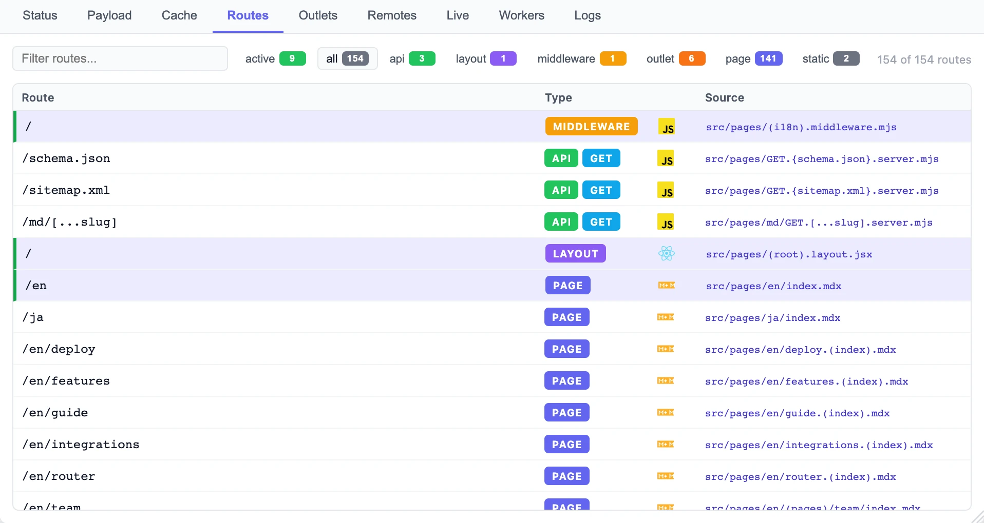This screenshot has width=984, height=523.
Task: Click the MDX icon for /en/router route
Action: tap(666, 476)
